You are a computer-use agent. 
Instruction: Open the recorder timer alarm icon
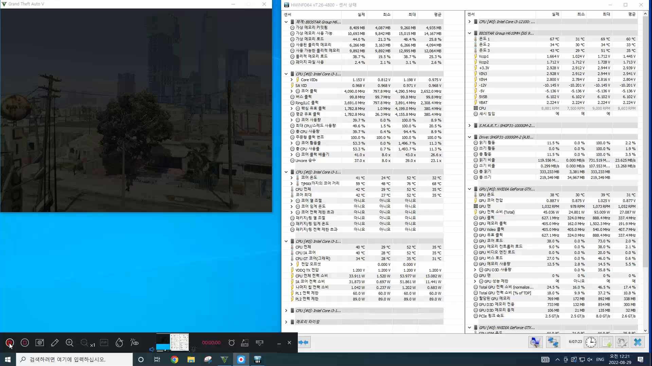pyautogui.click(x=232, y=343)
